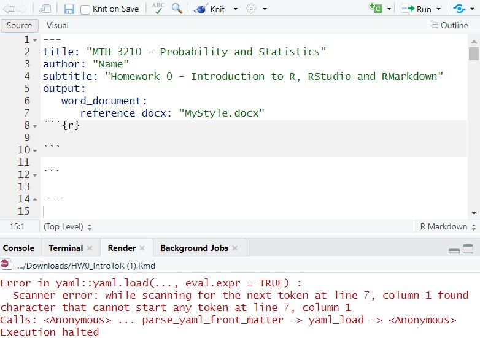
Task: Expand the gear options dropdown arrow
Action: pyautogui.click(x=265, y=9)
